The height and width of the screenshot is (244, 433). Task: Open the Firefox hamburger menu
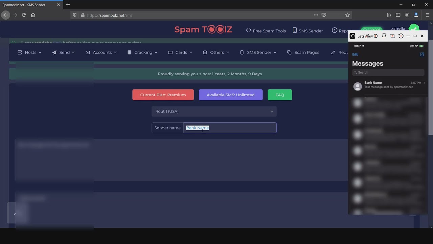pyautogui.click(x=428, y=15)
